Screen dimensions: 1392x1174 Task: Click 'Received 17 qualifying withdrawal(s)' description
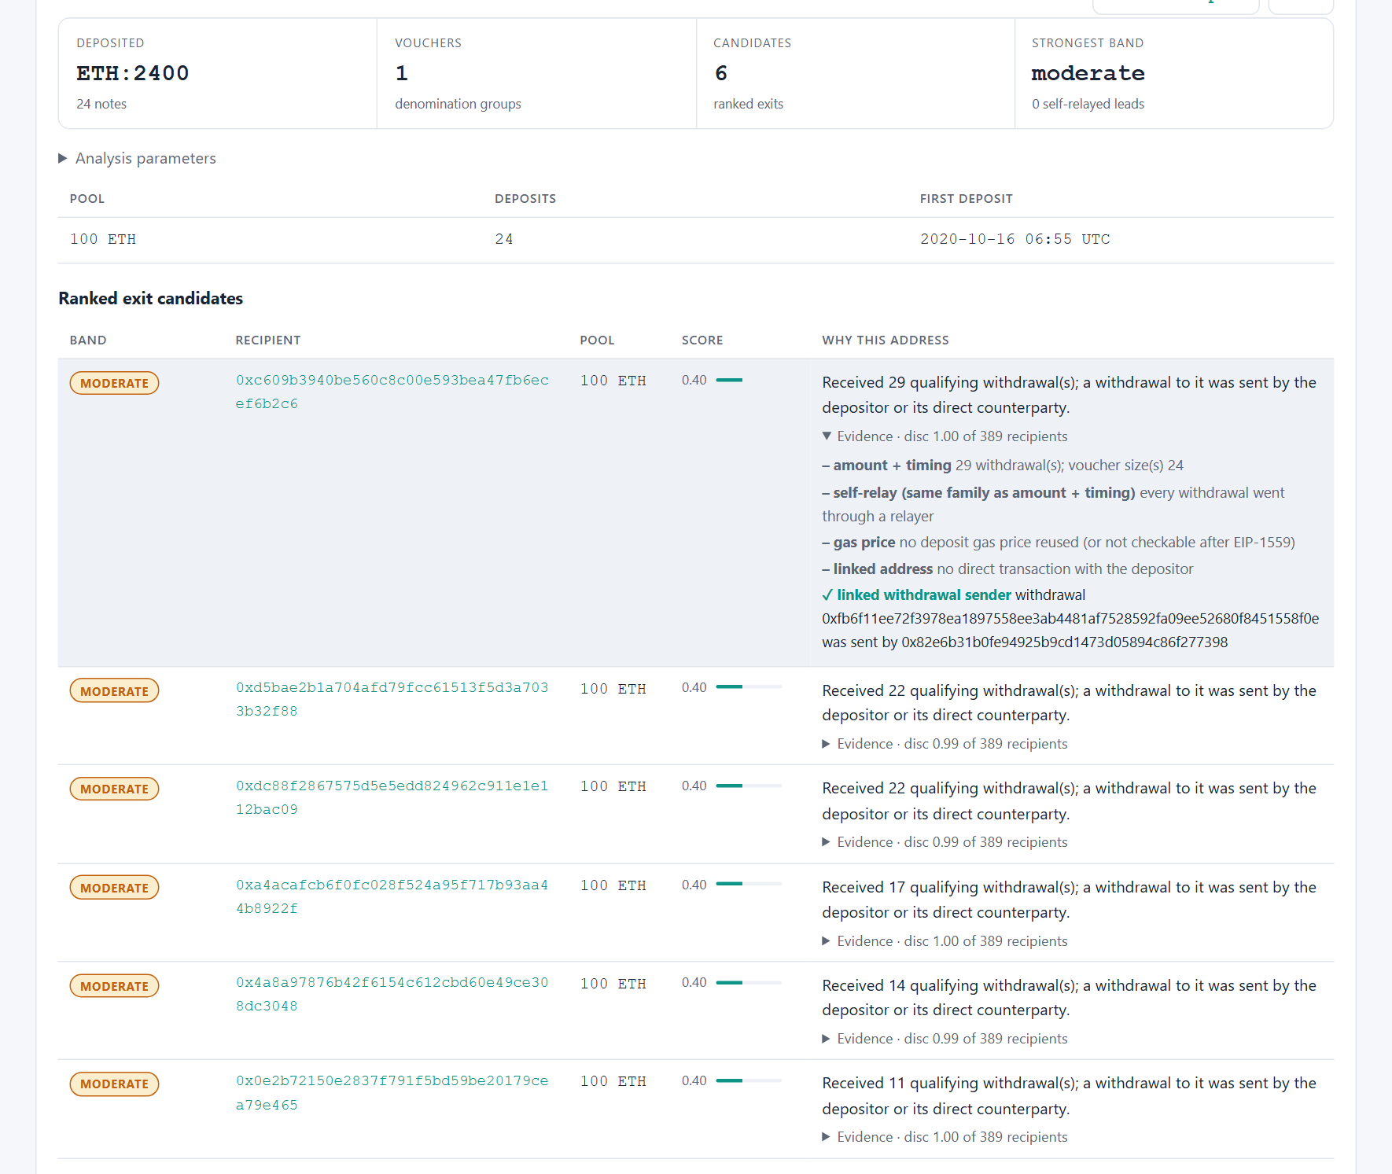(1069, 900)
